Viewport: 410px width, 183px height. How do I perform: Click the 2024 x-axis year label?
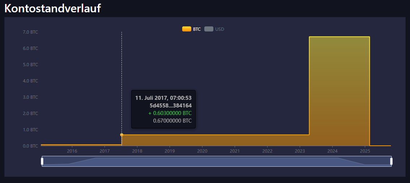pyautogui.click(x=332, y=151)
